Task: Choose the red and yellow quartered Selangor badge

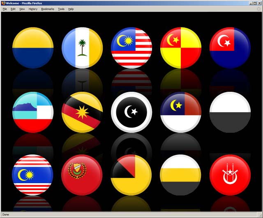Action: [x=181, y=48]
